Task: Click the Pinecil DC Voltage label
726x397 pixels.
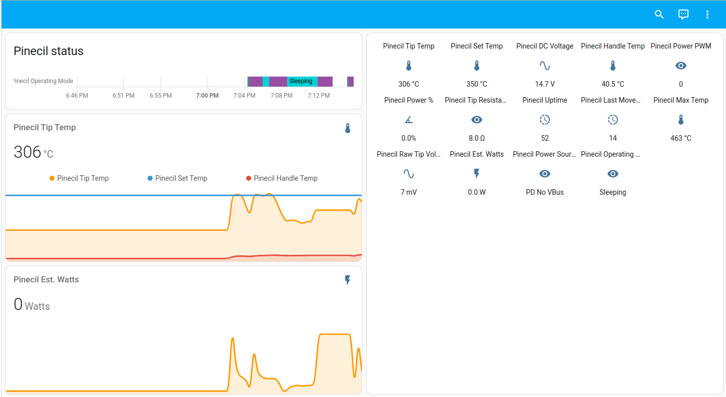Action: [544, 46]
